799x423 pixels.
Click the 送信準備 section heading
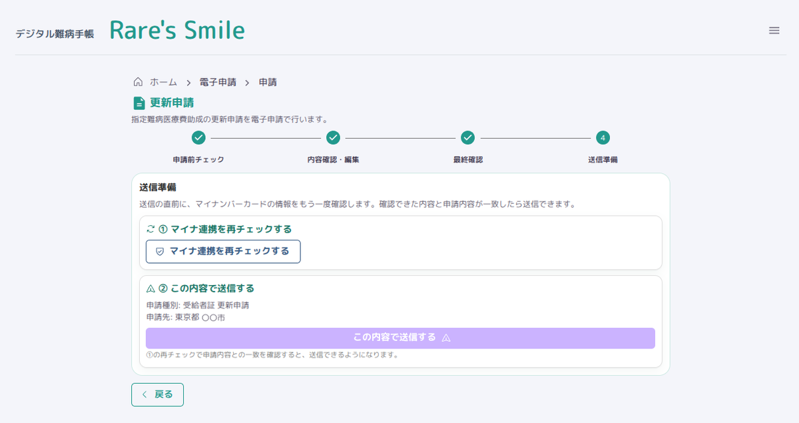point(157,188)
